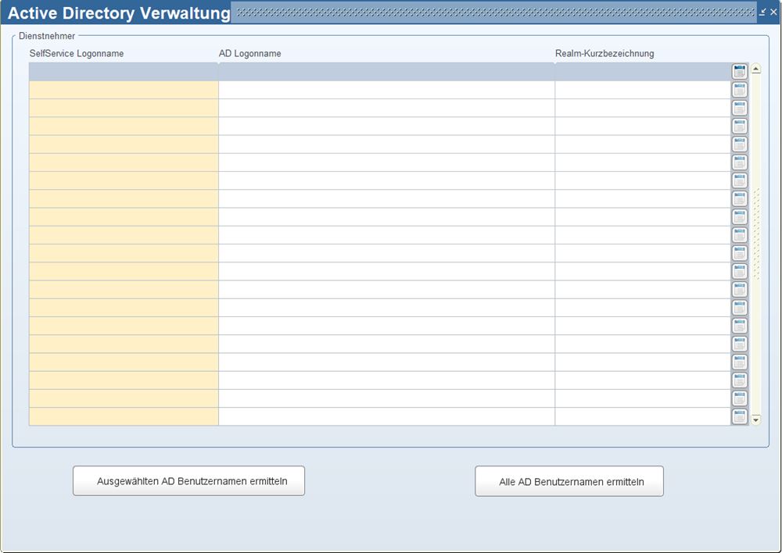The image size is (782, 553).
Task: Close the Active Directory Verwaltung window
Action: coord(773,12)
